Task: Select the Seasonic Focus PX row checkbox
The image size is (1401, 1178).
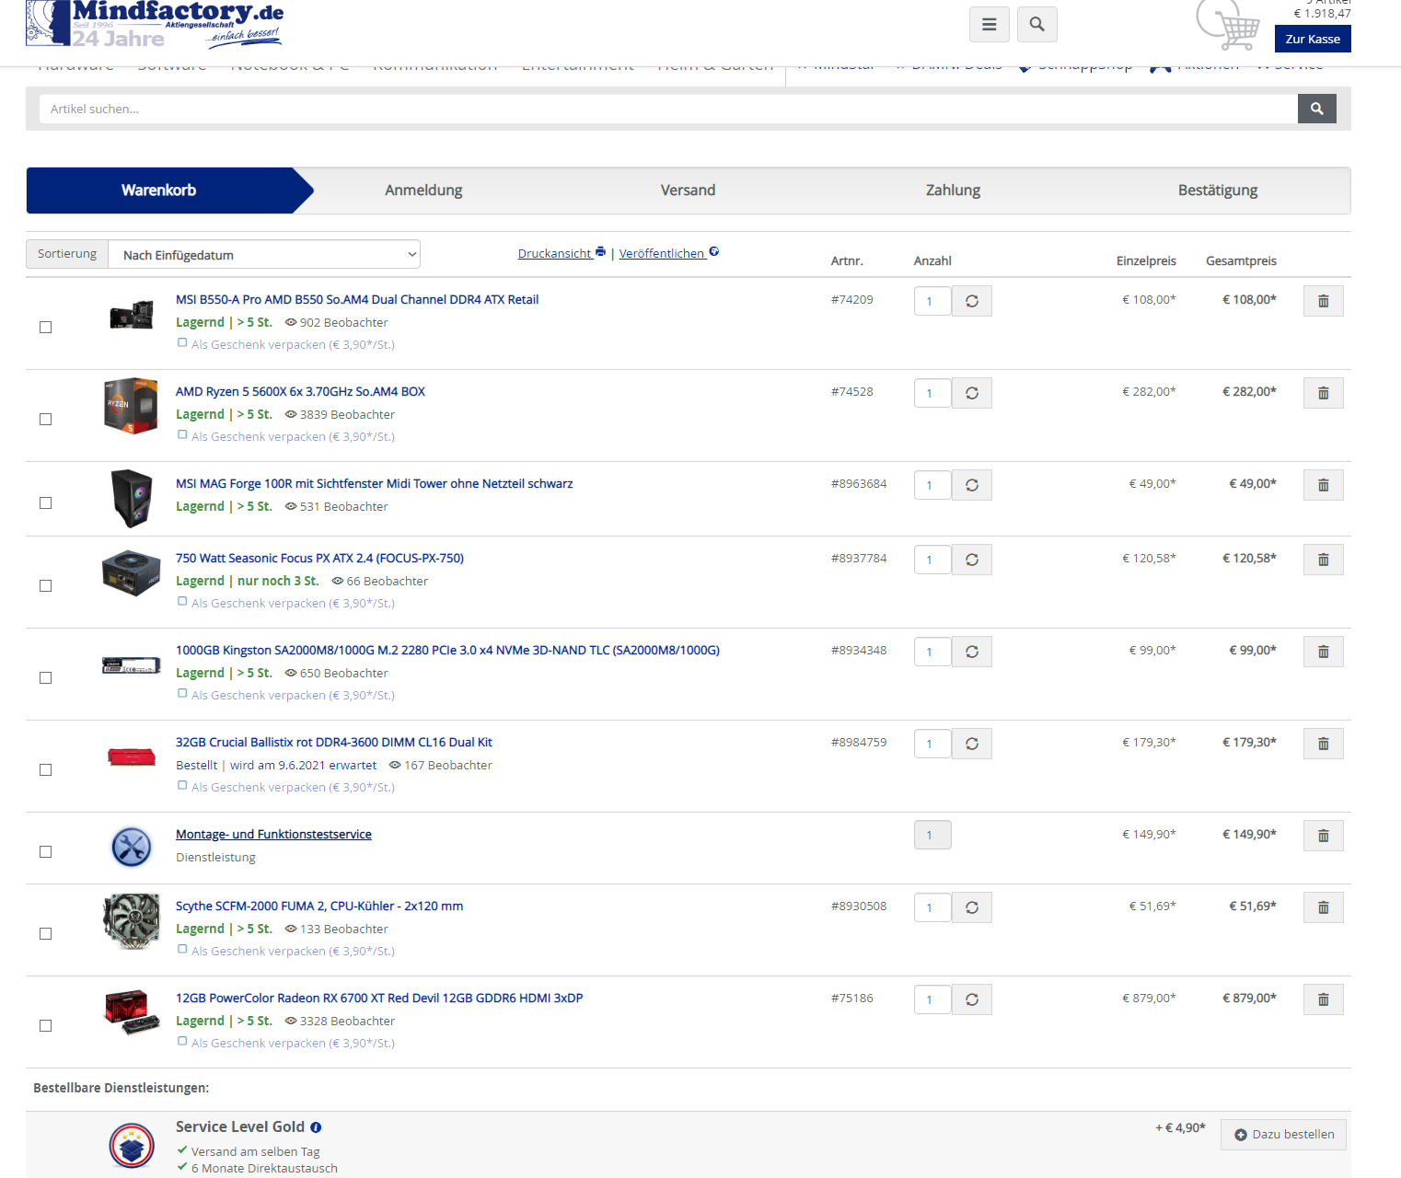Action: pyautogui.click(x=45, y=586)
